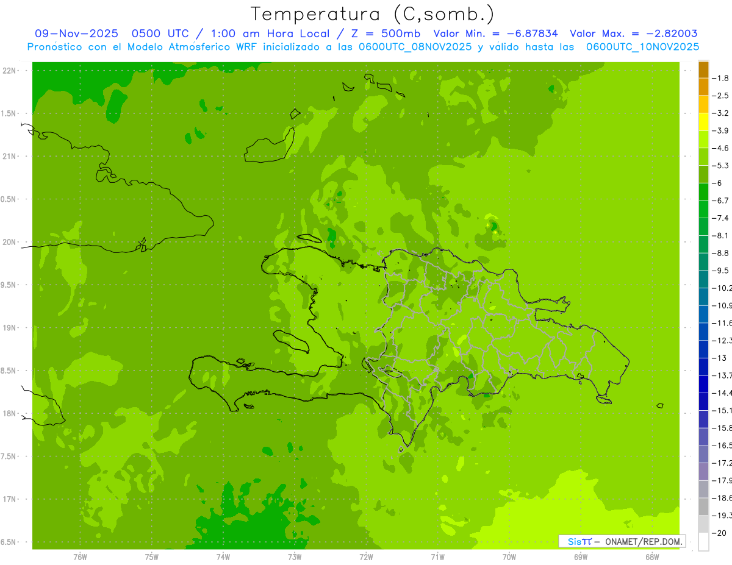Click the "-1.8" legend value
The image size is (732, 565).
tap(720, 78)
